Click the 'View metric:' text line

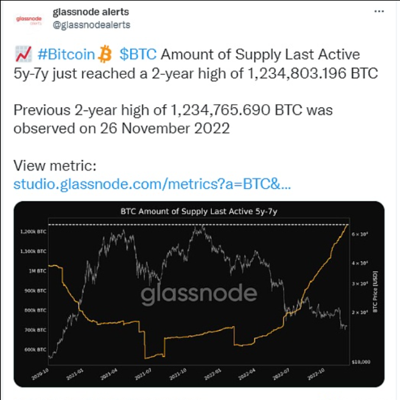[54, 166]
